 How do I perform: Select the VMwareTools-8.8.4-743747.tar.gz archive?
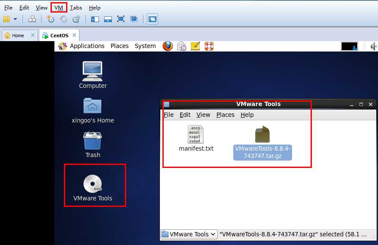click(263, 143)
